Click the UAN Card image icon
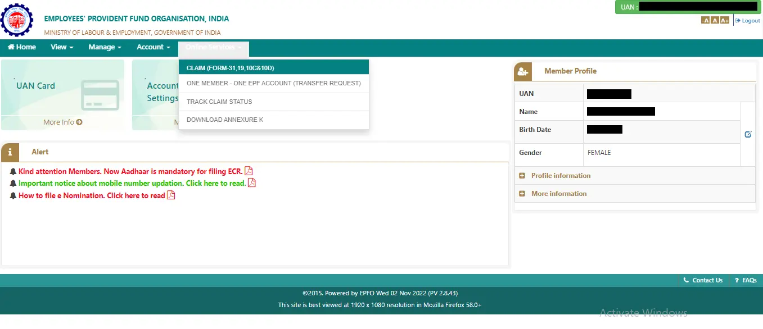 pyautogui.click(x=100, y=94)
